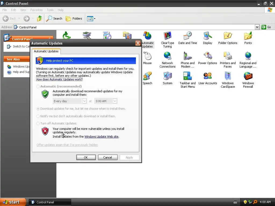Open the System properties icon
The image size is (275, 206).
[x=167, y=78]
